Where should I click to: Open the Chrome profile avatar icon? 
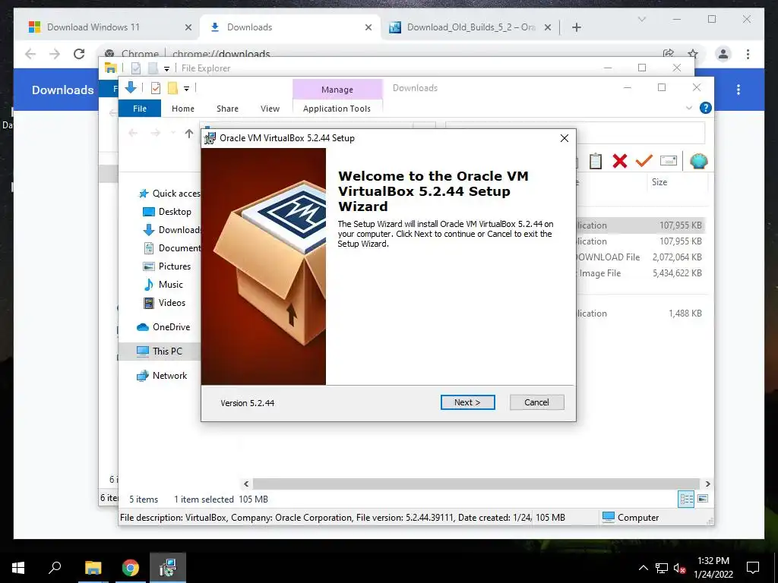[x=723, y=54]
